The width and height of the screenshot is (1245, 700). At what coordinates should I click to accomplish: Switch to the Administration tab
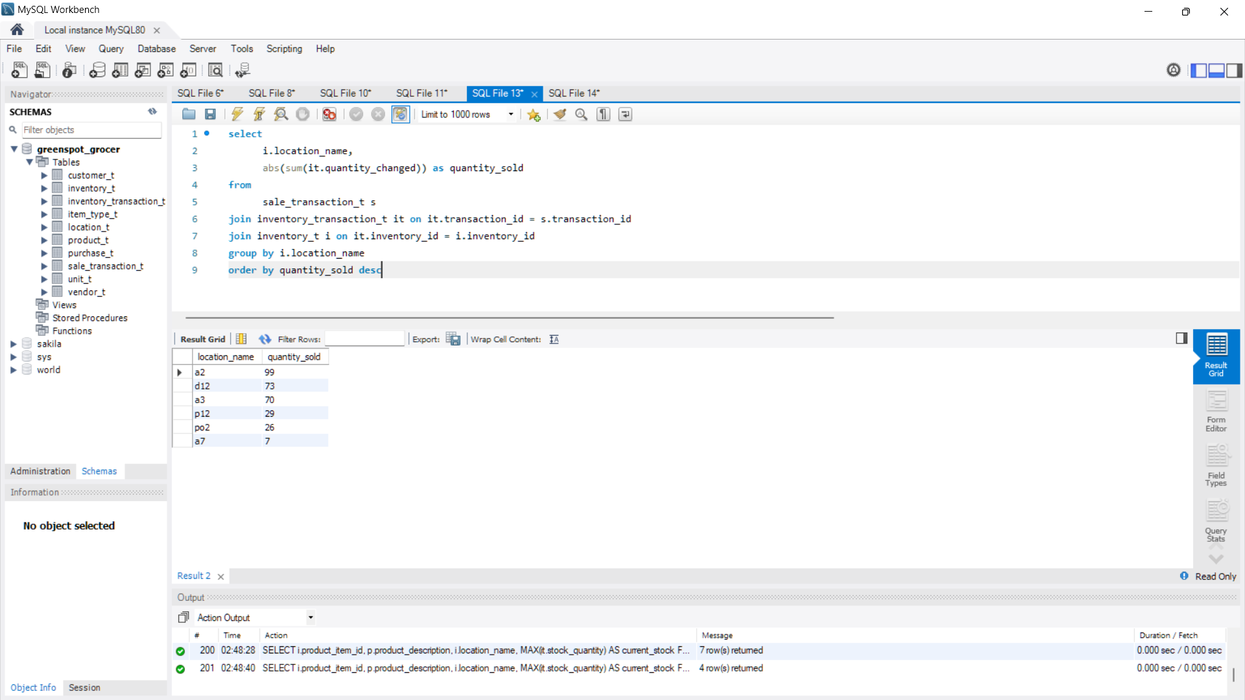tap(40, 471)
